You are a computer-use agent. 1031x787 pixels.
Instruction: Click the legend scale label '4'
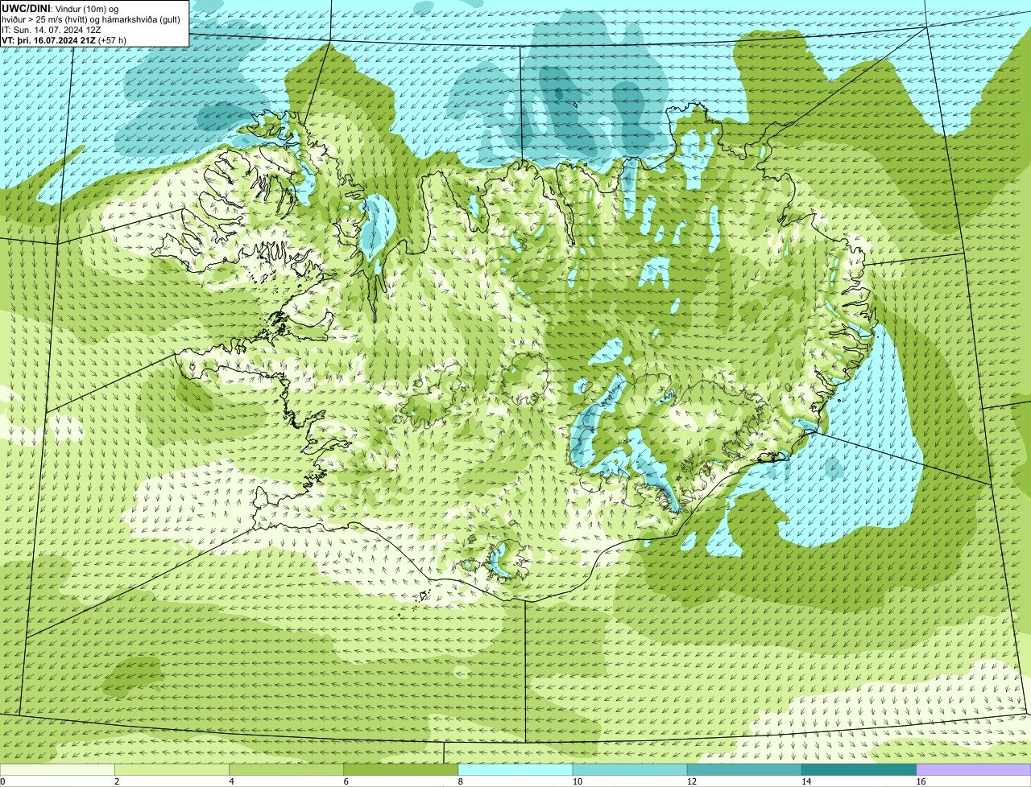pyautogui.click(x=231, y=781)
